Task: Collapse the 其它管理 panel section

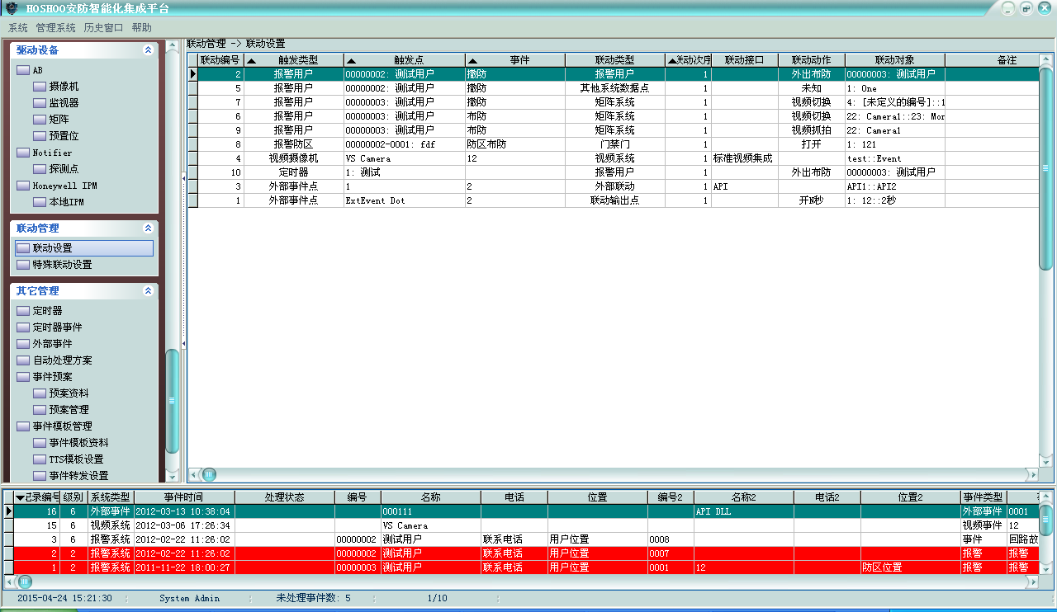Action: [148, 291]
